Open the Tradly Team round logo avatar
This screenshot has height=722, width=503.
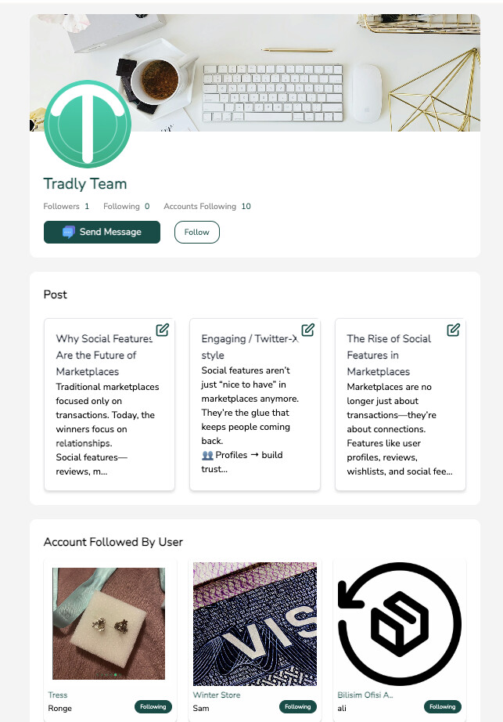coord(88,124)
